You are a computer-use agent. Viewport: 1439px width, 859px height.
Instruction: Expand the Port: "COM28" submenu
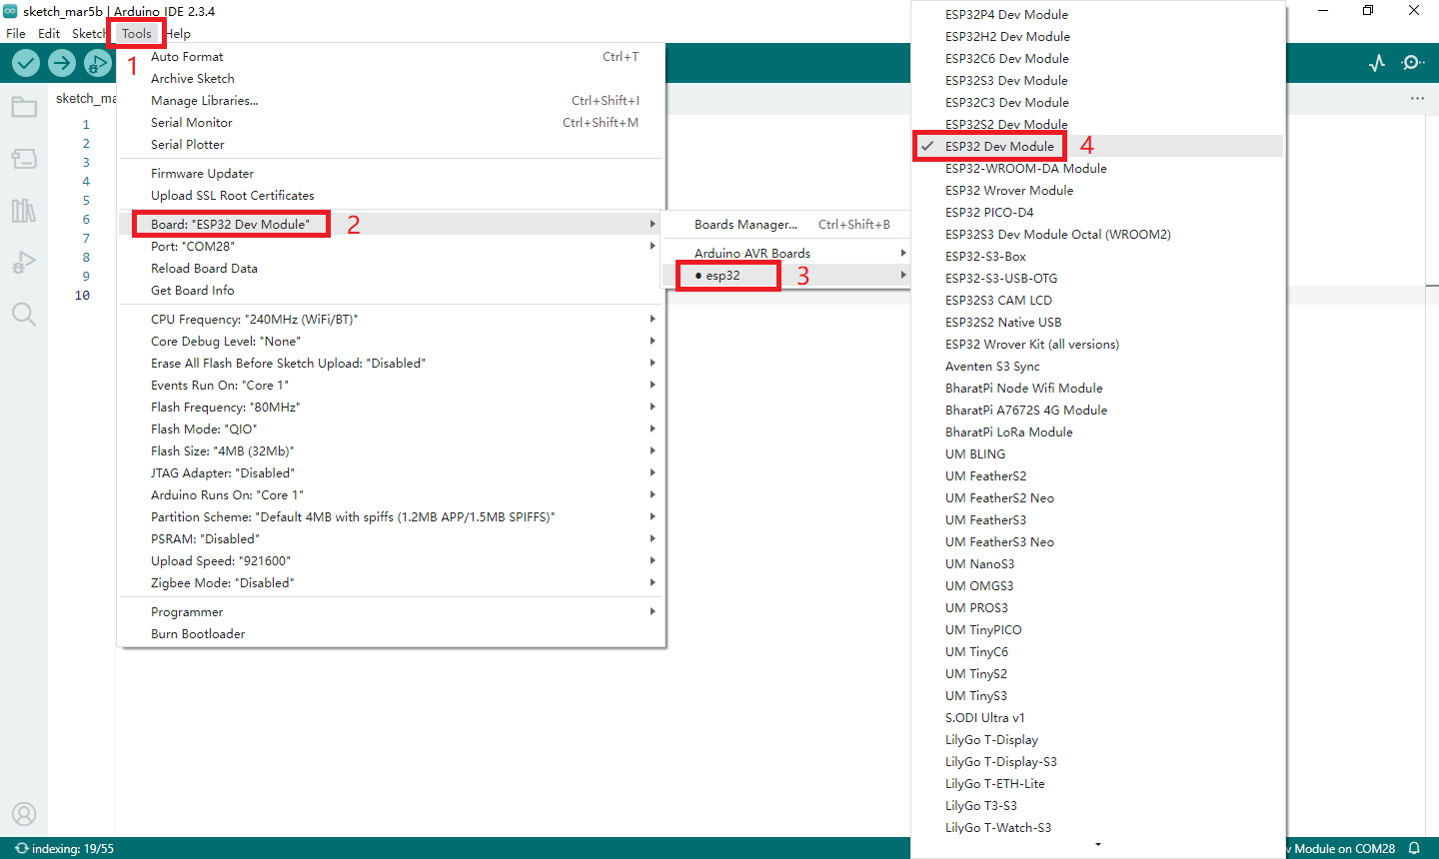pyautogui.click(x=392, y=247)
